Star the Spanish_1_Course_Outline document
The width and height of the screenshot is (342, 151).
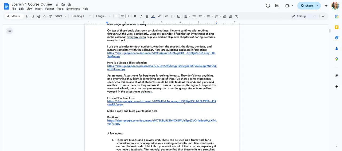click(x=57, y=5)
